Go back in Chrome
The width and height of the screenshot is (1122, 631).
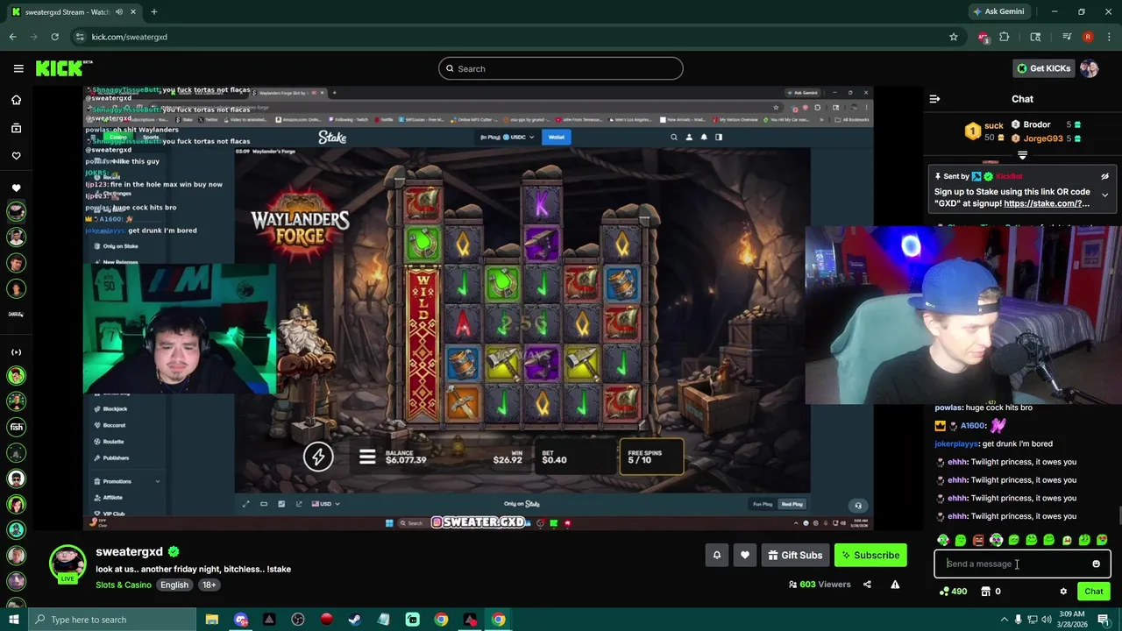pos(13,37)
